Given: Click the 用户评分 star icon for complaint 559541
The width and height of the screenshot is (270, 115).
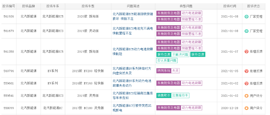Looking at the screenshot, I should click(x=246, y=96).
